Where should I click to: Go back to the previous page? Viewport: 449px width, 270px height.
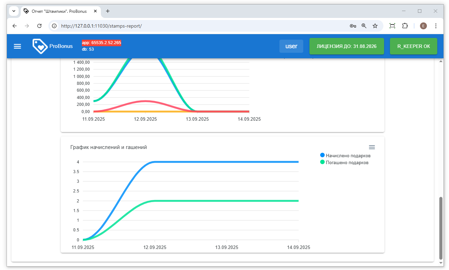click(x=15, y=26)
